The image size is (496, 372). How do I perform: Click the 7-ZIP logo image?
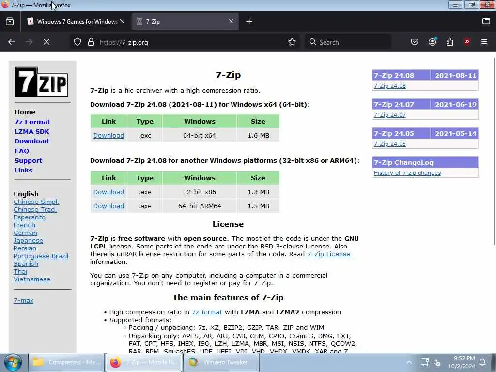pyautogui.click(x=41, y=81)
